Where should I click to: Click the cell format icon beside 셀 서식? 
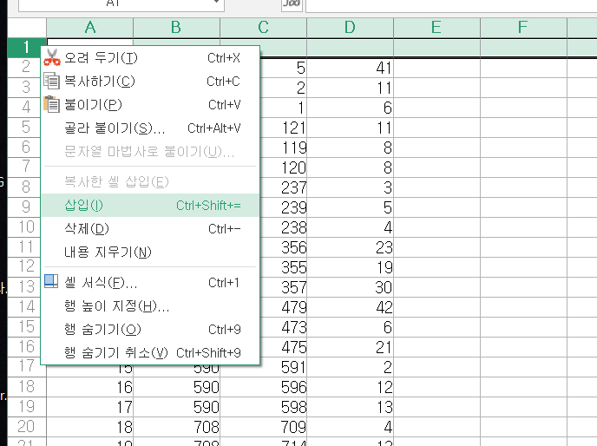pyautogui.click(x=51, y=281)
